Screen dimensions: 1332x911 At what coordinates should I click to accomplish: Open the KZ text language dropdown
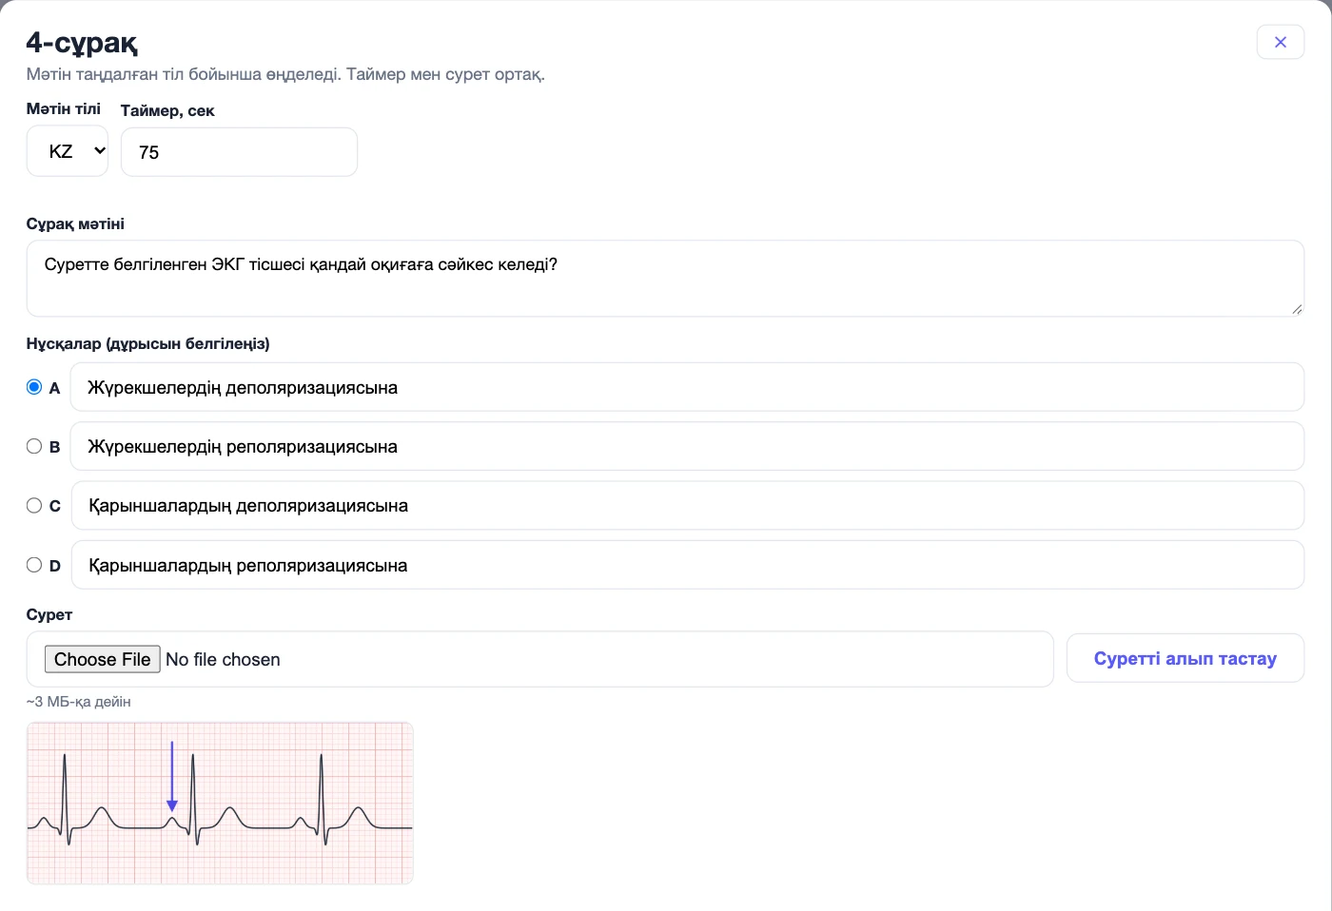coord(68,151)
